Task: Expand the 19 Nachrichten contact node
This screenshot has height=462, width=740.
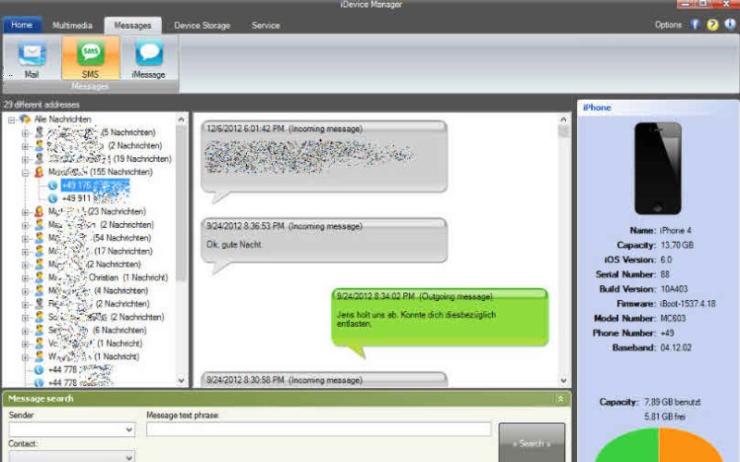Action: (x=25, y=159)
